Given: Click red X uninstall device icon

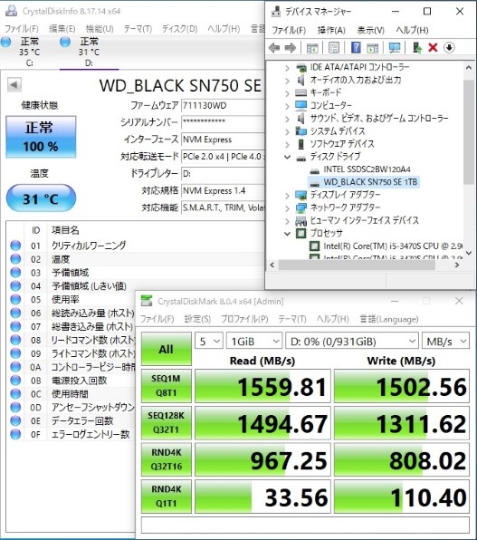Looking at the screenshot, I should (x=433, y=47).
